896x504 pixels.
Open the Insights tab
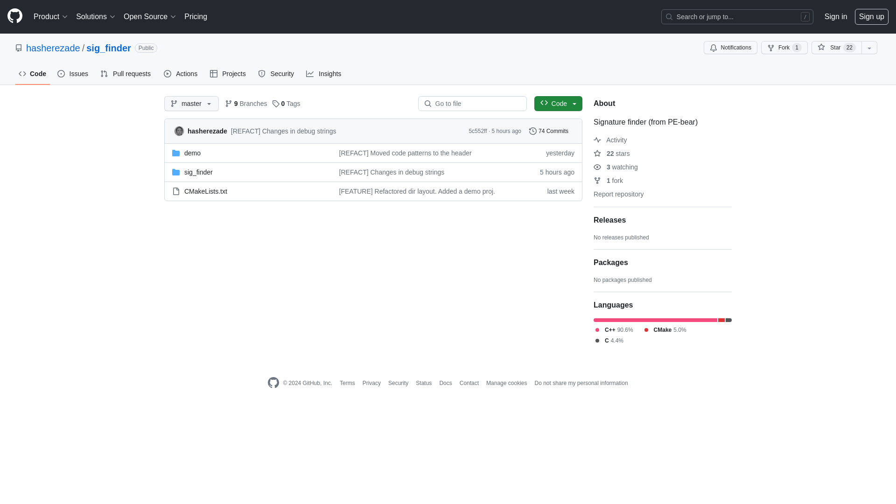coord(324,74)
